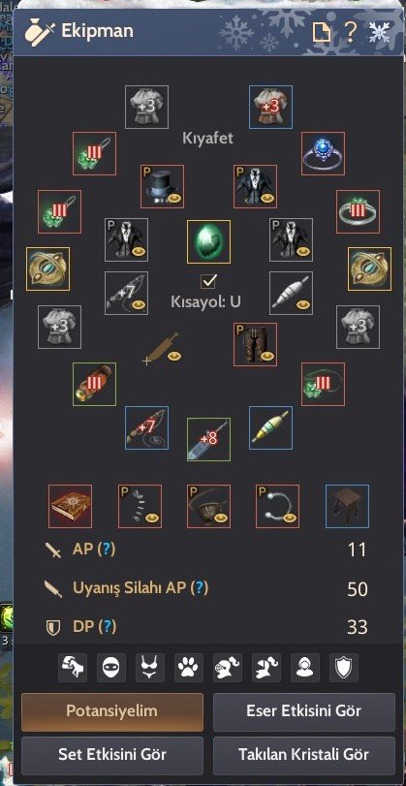The image size is (406, 786).
Task: Click Eser Etkisini Gör button
Action: click(x=303, y=711)
